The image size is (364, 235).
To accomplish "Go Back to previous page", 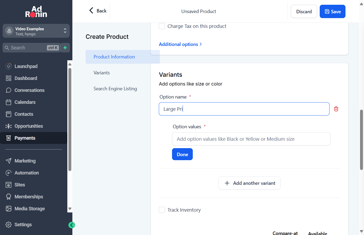I will coord(98,11).
